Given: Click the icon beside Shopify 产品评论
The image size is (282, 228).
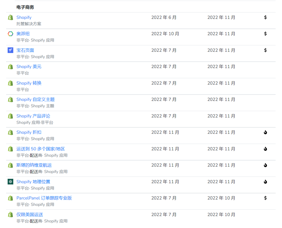Looking at the screenshot, I should coord(10,116).
